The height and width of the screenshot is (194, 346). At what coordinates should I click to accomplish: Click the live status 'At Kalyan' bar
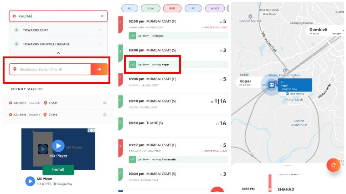(x=178, y=36)
